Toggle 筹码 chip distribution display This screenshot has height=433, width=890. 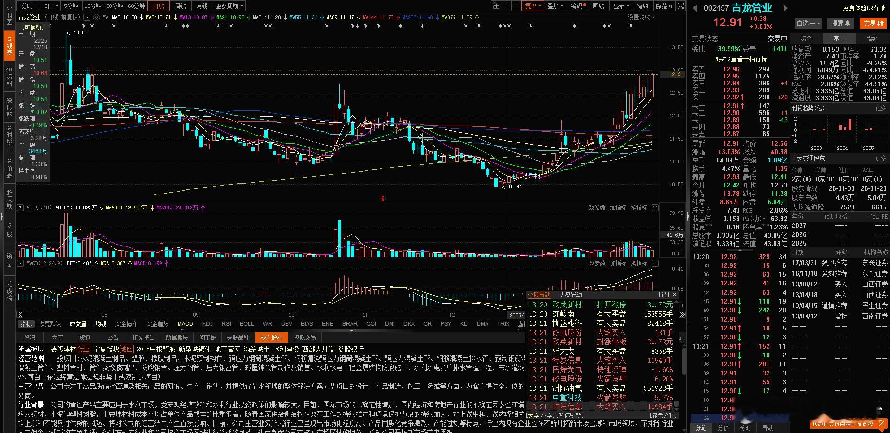578,6
